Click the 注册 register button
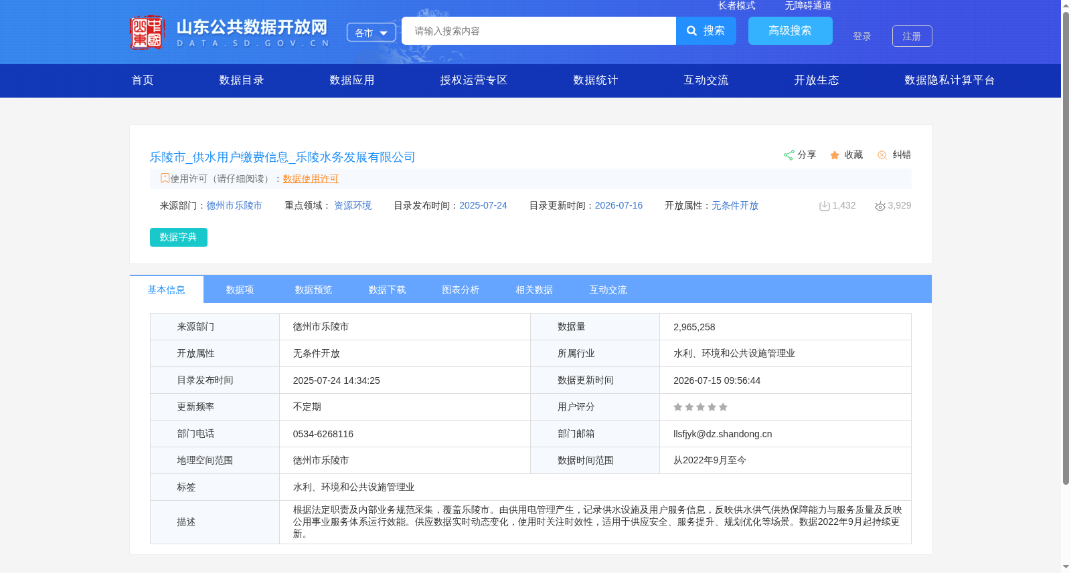1071x573 pixels. point(912,36)
